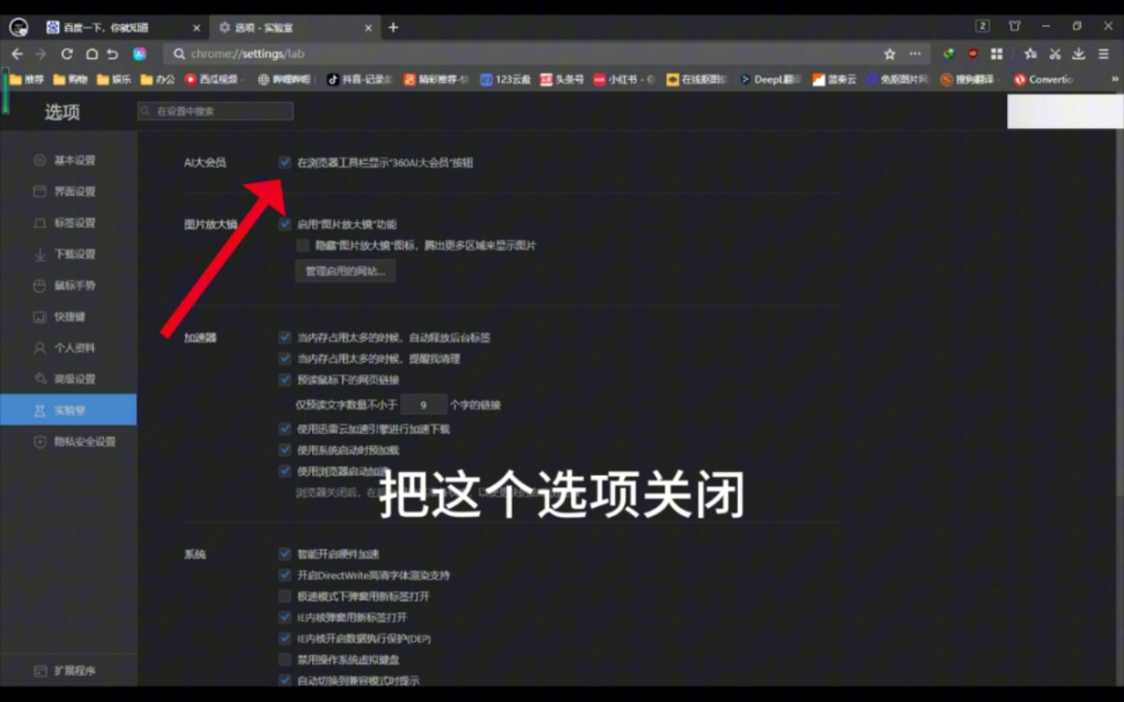Toggle IE内核弹窗用新标签打开 checkbox
Screen dimensions: 1124x702
coord(284,618)
